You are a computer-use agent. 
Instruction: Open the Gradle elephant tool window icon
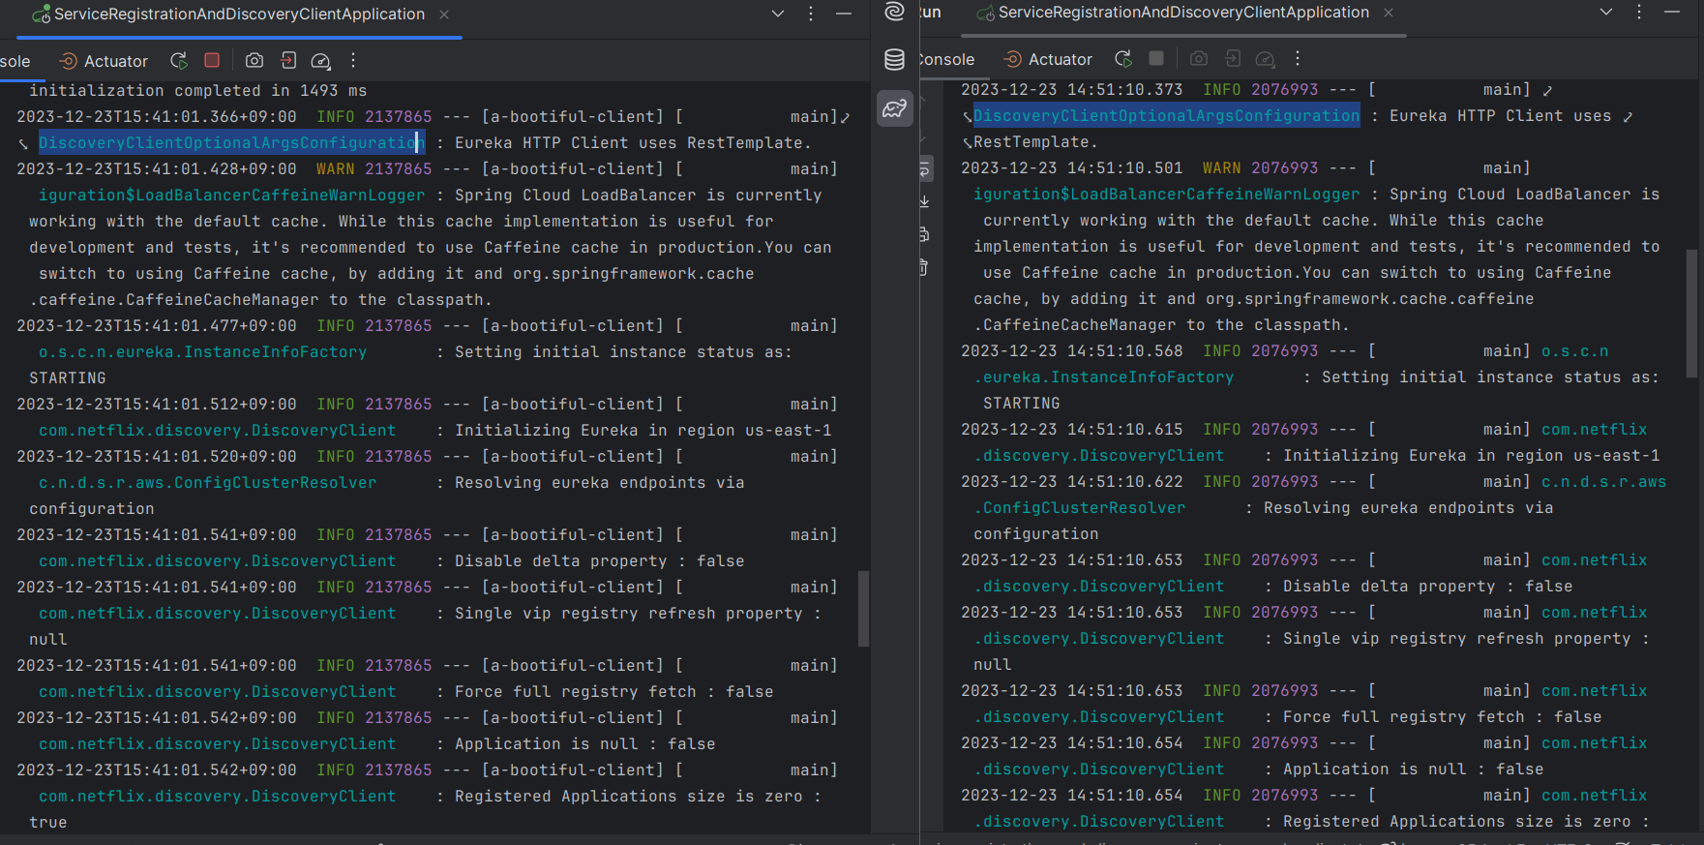[895, 108]
